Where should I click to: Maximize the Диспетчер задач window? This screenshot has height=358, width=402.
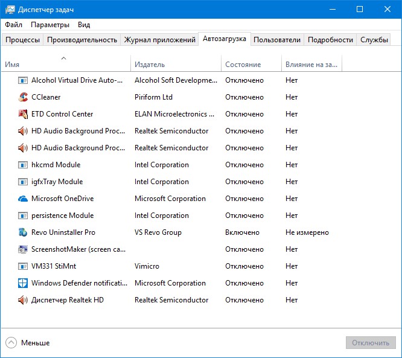(360, 10)
